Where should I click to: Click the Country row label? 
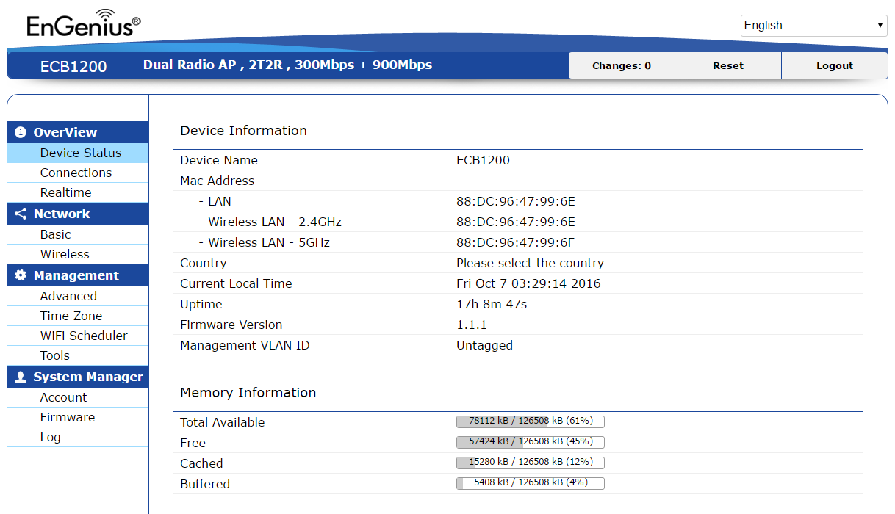pyautogui.click(x=204, y=263)
